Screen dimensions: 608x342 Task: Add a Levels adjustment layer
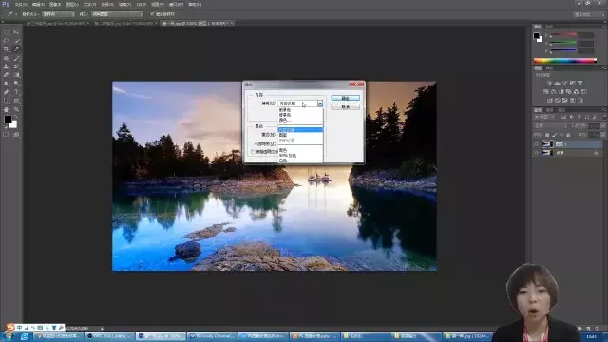pos(558,83)
